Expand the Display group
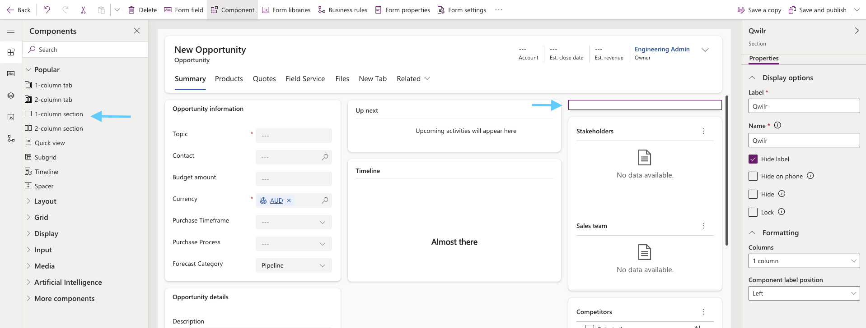 [x=42, y=234]
